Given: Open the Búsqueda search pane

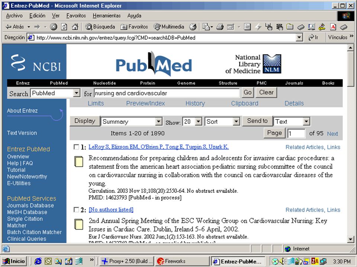Looking at the screenshot, I should (x=100, y=27).
